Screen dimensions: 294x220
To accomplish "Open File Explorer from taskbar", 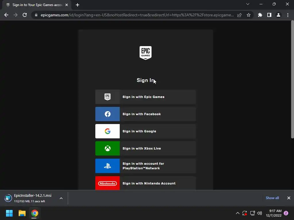I will (x=22, y=213).
